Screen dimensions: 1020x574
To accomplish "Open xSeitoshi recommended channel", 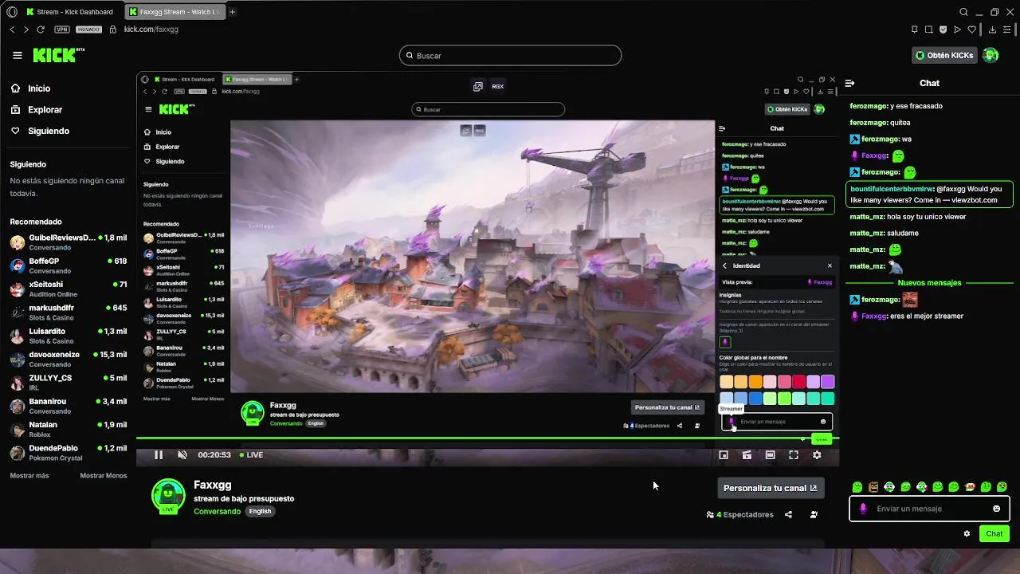I will click(69, 289).
